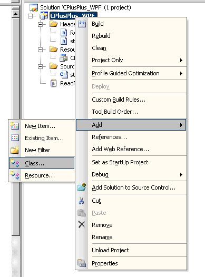The height and width of the screenshot is (277, 205).
Task: Choose Resource in the Add submenu
Action: [42, 175]
